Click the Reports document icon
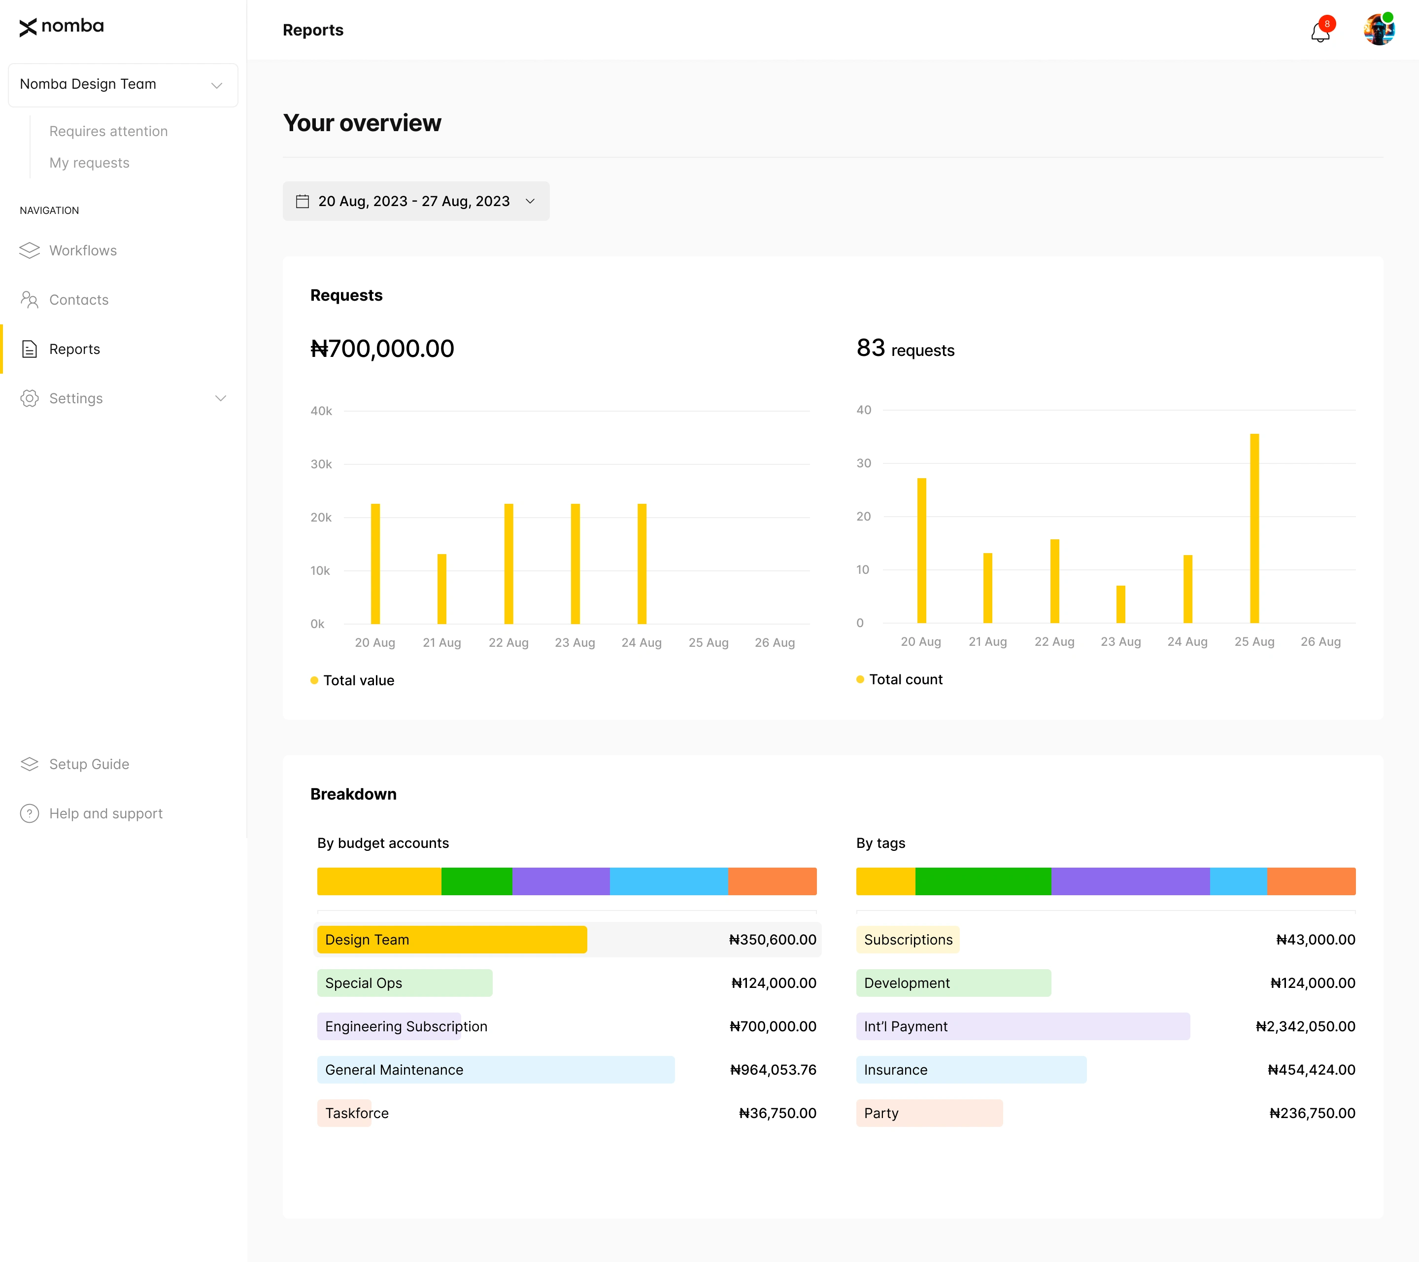1419x1262 pixels. [30, 350]
